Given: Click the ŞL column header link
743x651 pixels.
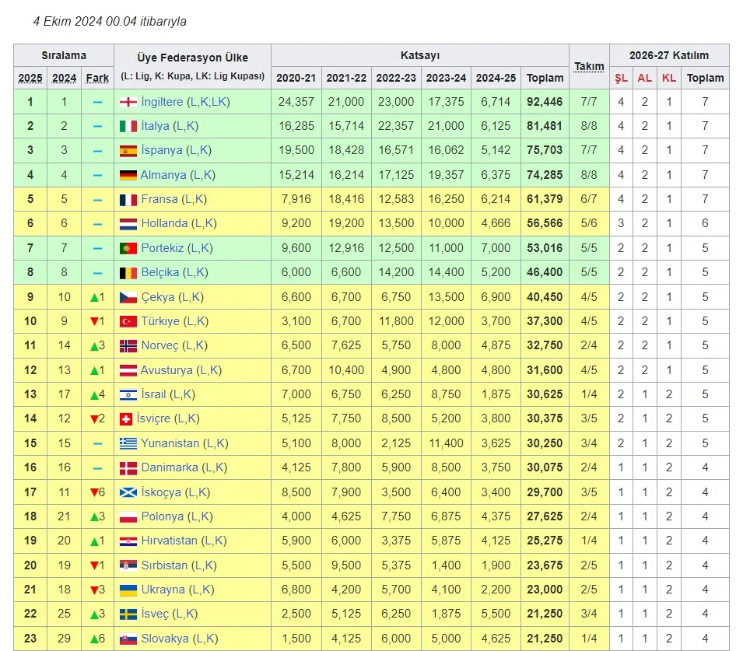Looking at the screenshot, I should (621, 77).
